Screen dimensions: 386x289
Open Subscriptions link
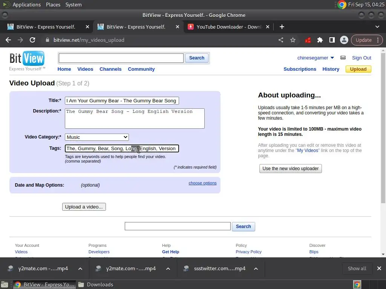coord(300,69)
